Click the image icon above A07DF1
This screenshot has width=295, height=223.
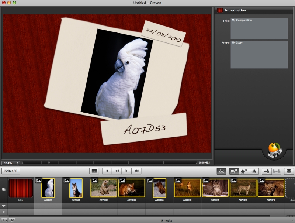(261, 181)
